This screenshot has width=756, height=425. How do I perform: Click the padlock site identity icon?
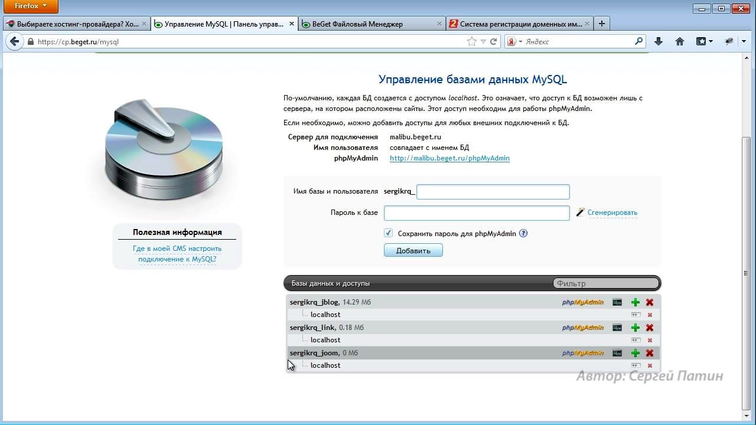31,42
